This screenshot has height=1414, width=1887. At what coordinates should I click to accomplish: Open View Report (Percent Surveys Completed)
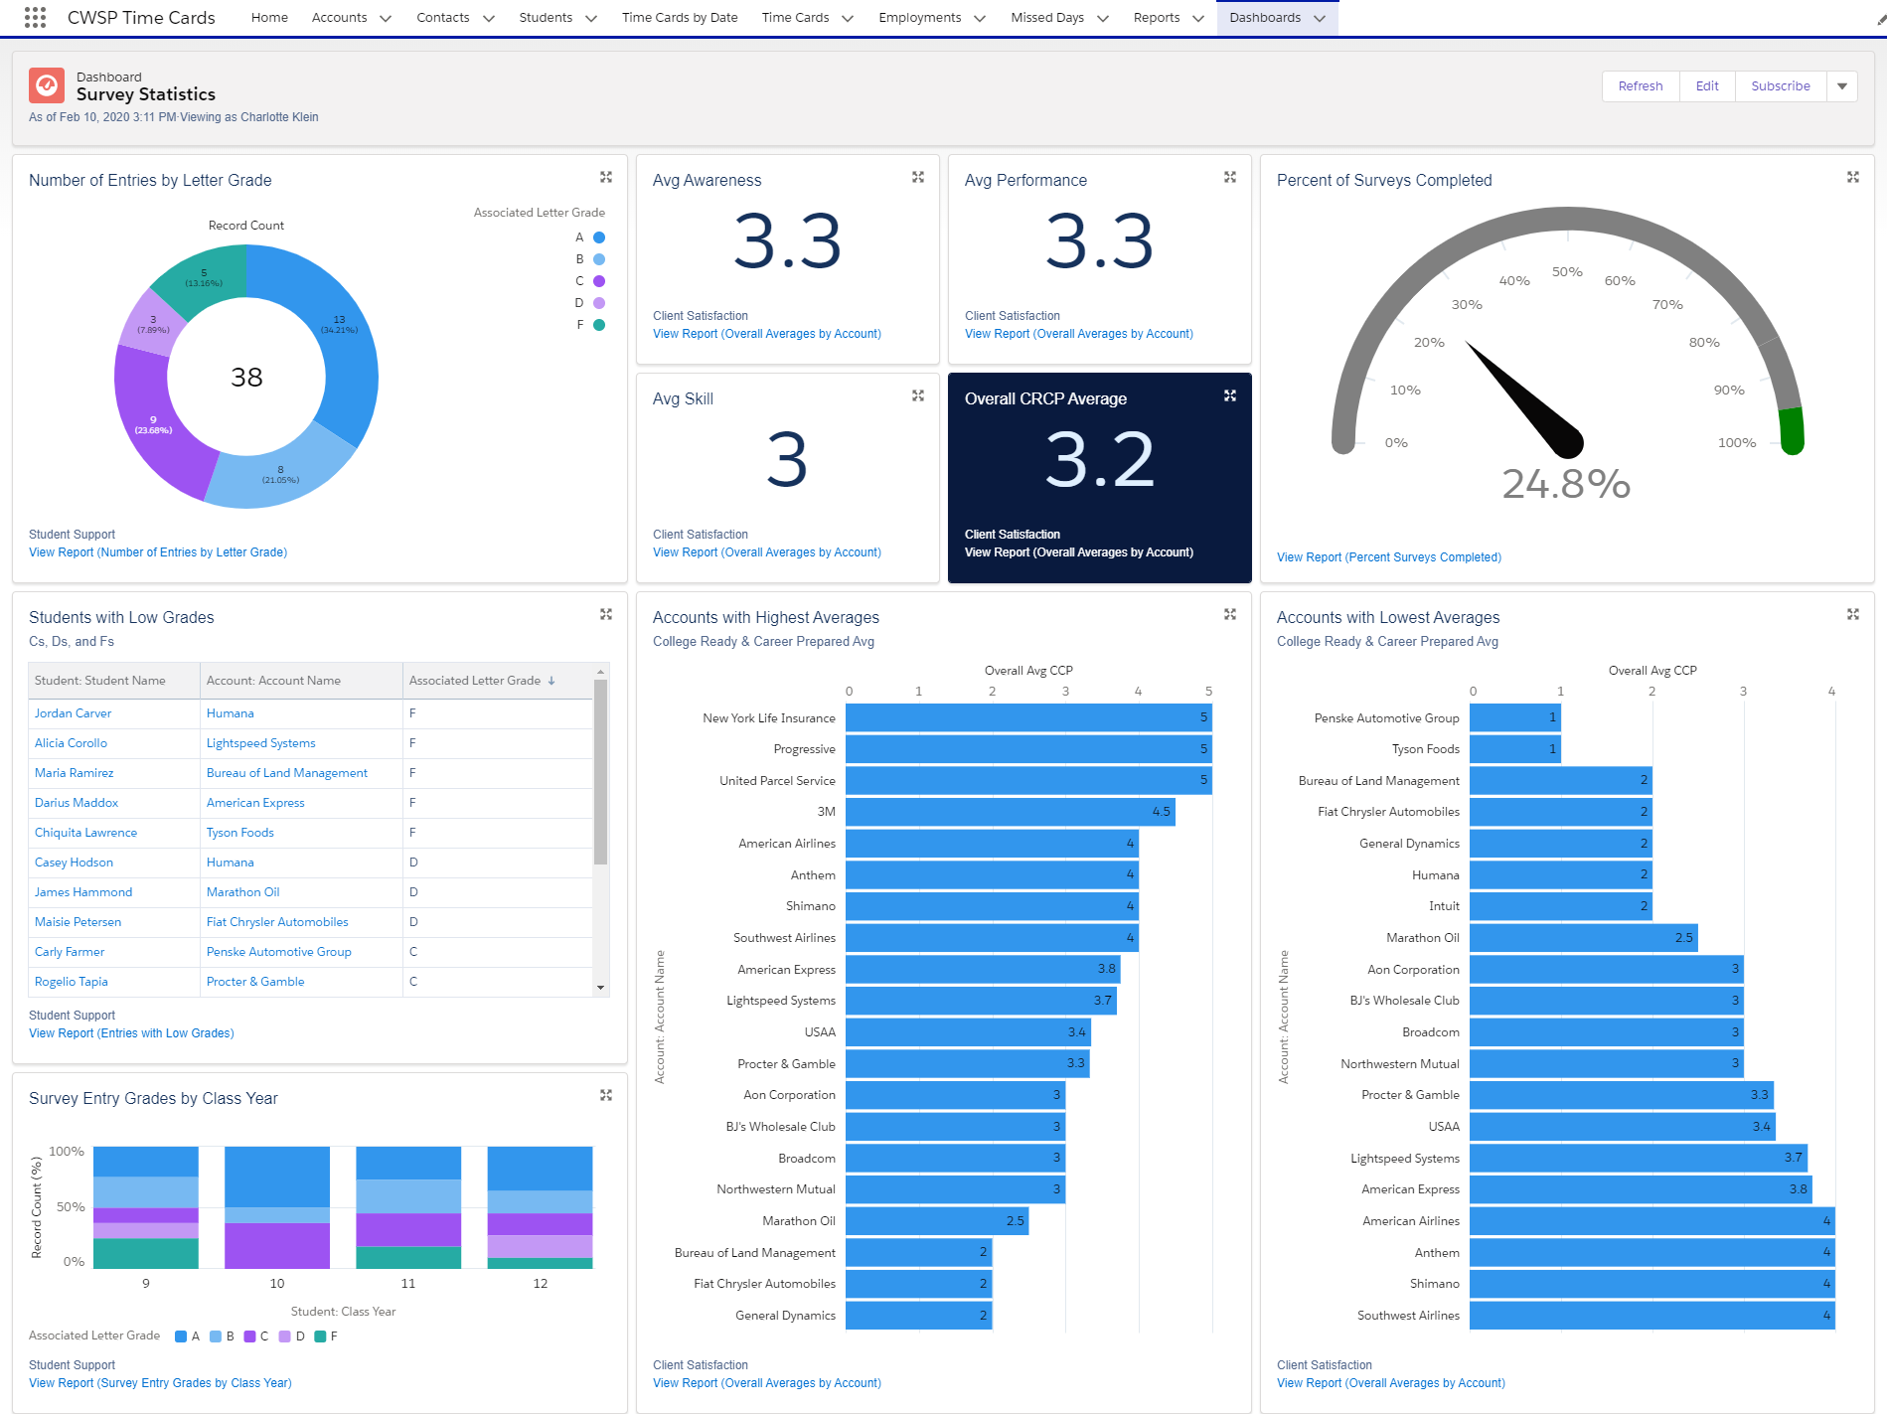click(x=1389, y=557)
